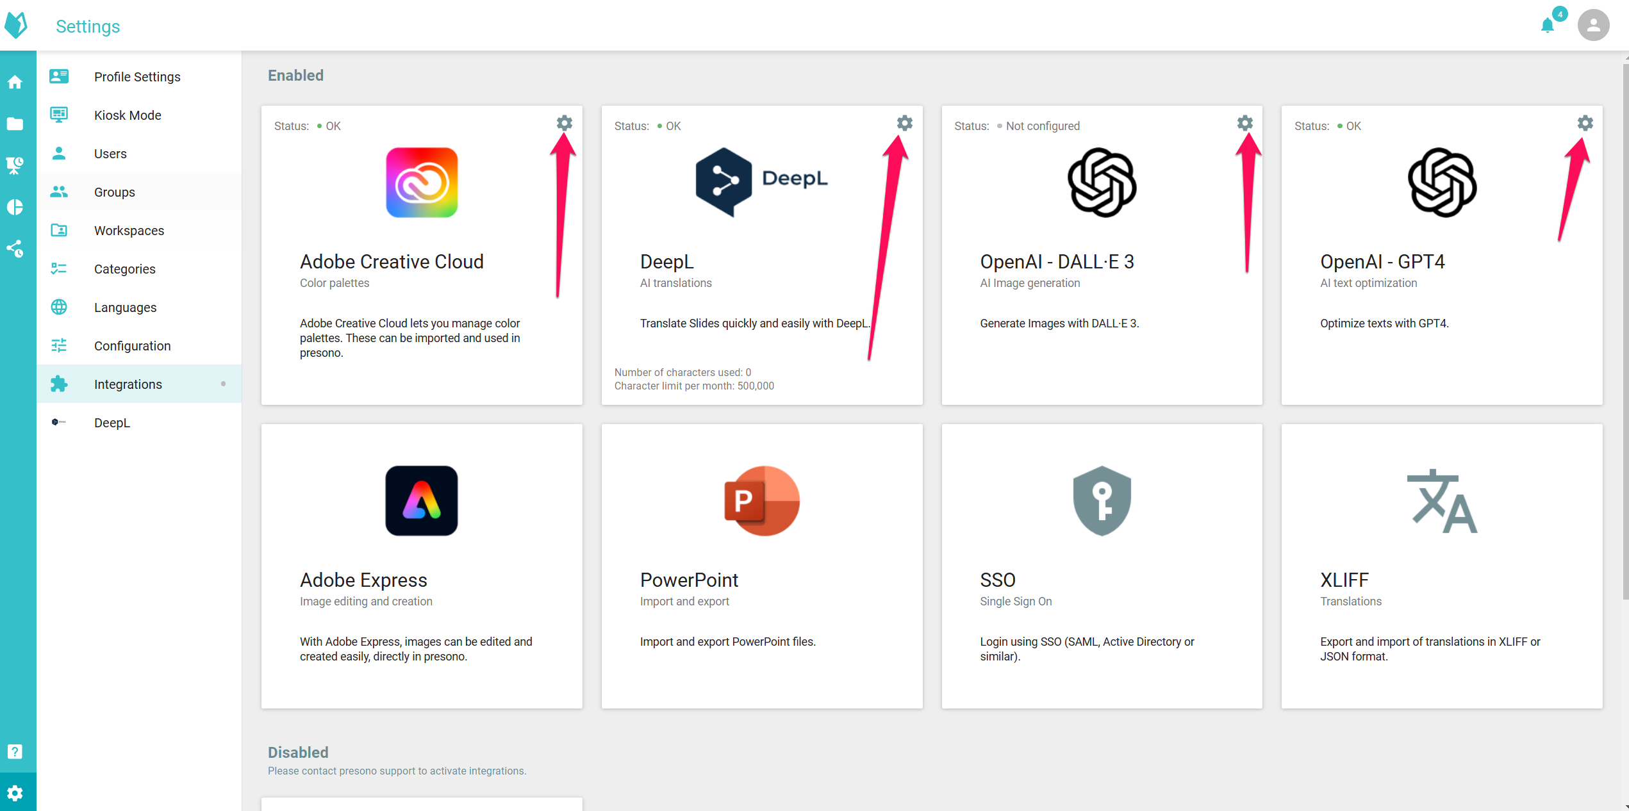Click the Adobe Express logo
The height and width of the screenshot is (811, 1629).
[422, 501]
